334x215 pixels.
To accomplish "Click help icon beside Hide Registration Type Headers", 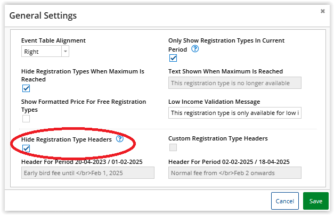I will (120, 139).
